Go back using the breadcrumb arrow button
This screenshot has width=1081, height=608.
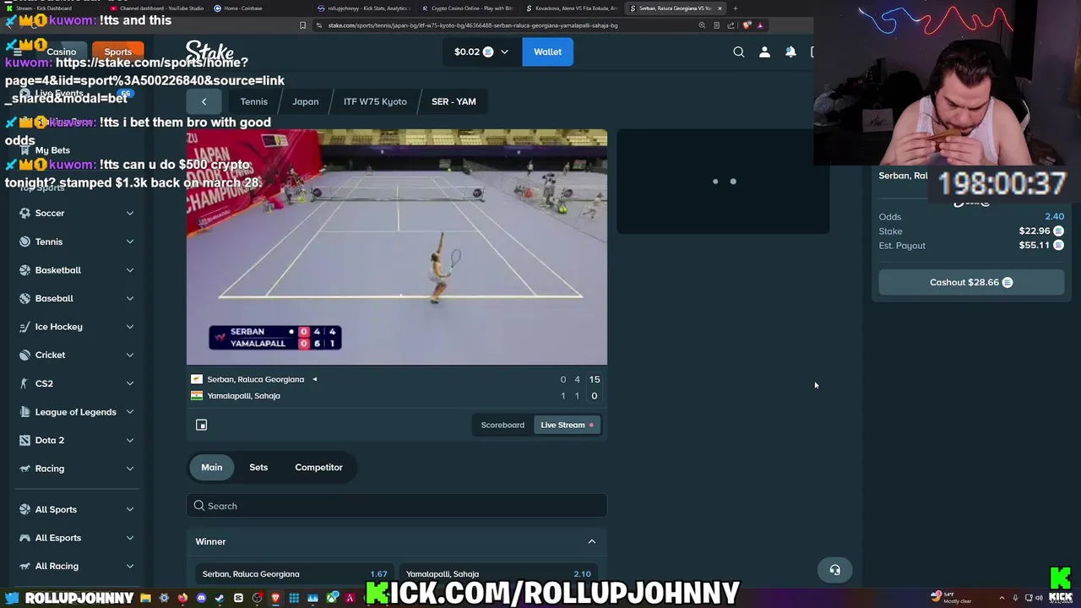(204, 101)
